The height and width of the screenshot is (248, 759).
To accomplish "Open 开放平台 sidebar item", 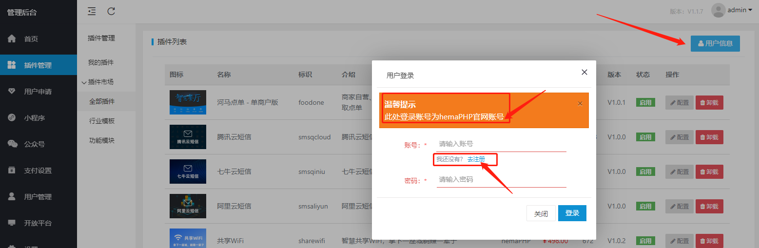I will (x=39, y=223).
